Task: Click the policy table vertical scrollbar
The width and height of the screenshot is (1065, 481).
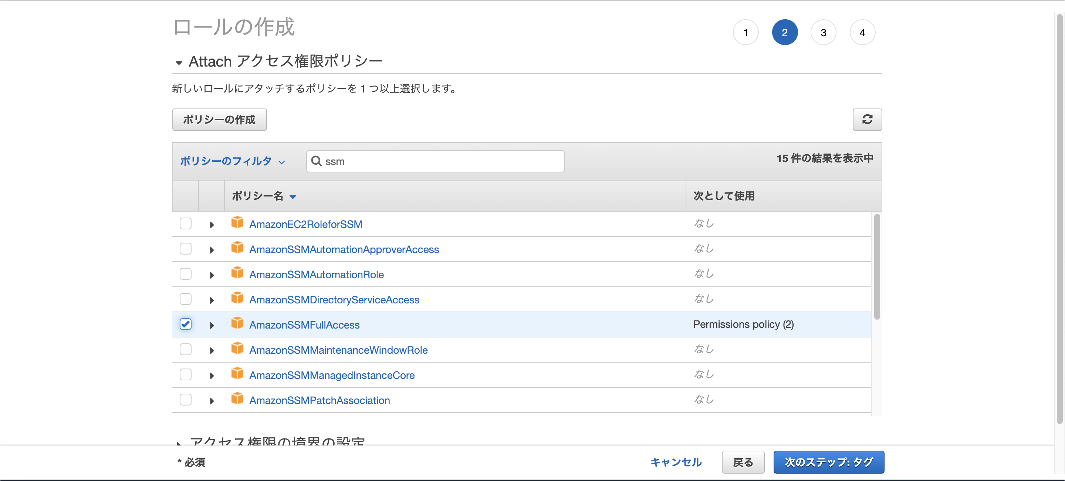Action: click(x=876, y=266)
